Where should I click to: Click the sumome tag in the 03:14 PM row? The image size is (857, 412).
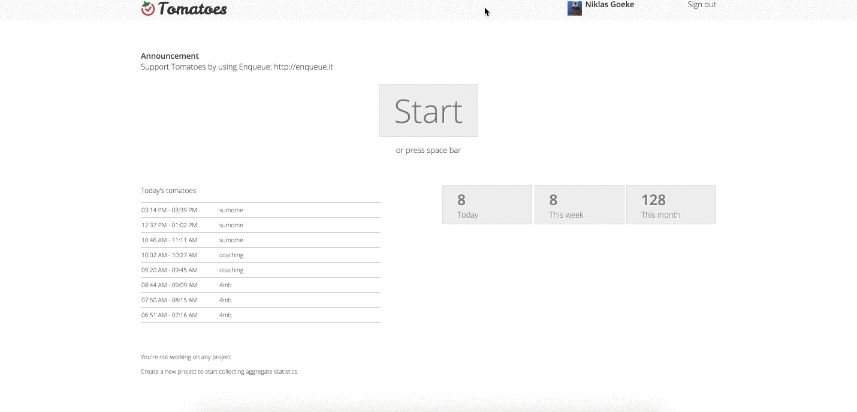coord(231,210)
